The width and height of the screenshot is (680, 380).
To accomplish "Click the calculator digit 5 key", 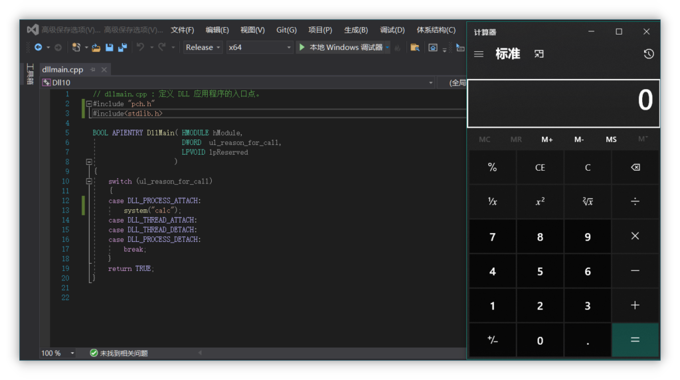I will (540, 271).
